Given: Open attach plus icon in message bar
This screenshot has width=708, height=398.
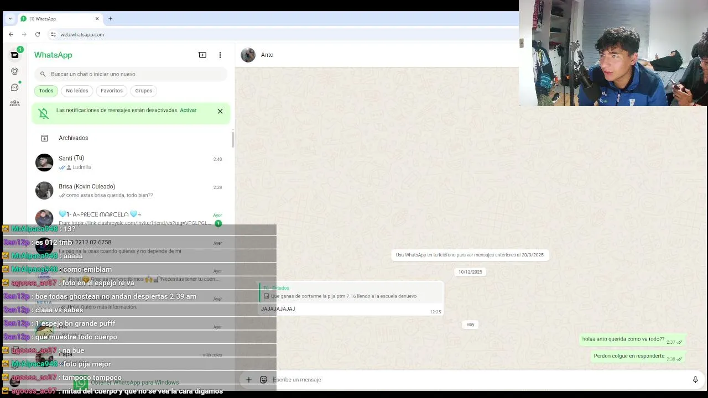Looking at the screenshot, I should click(249, 380).
